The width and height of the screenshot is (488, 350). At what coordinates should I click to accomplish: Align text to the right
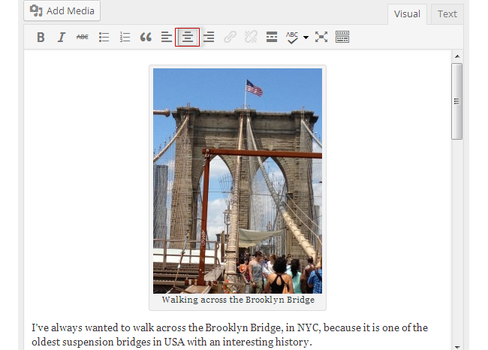209,37
